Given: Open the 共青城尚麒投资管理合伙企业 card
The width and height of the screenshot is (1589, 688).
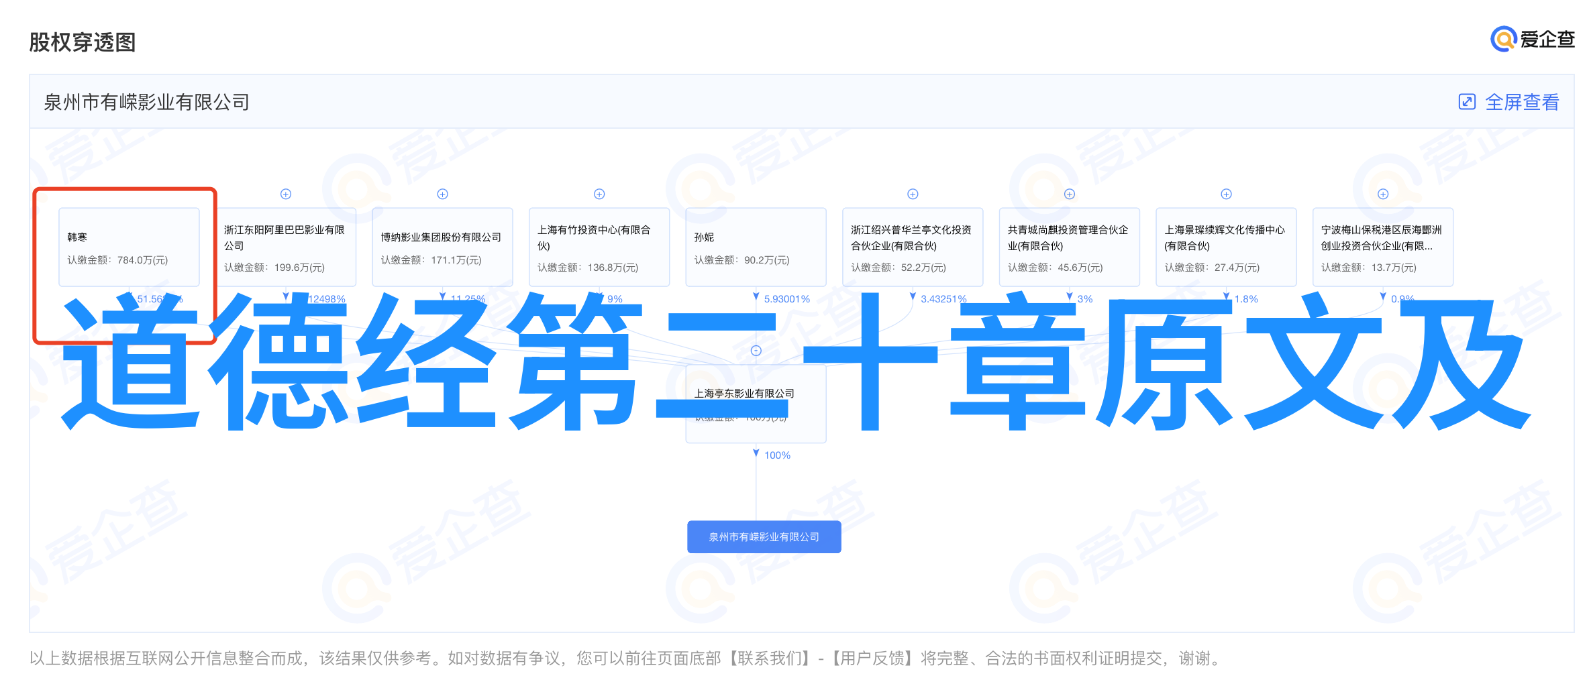Looking at the screenshot, I should [1070, 247].
